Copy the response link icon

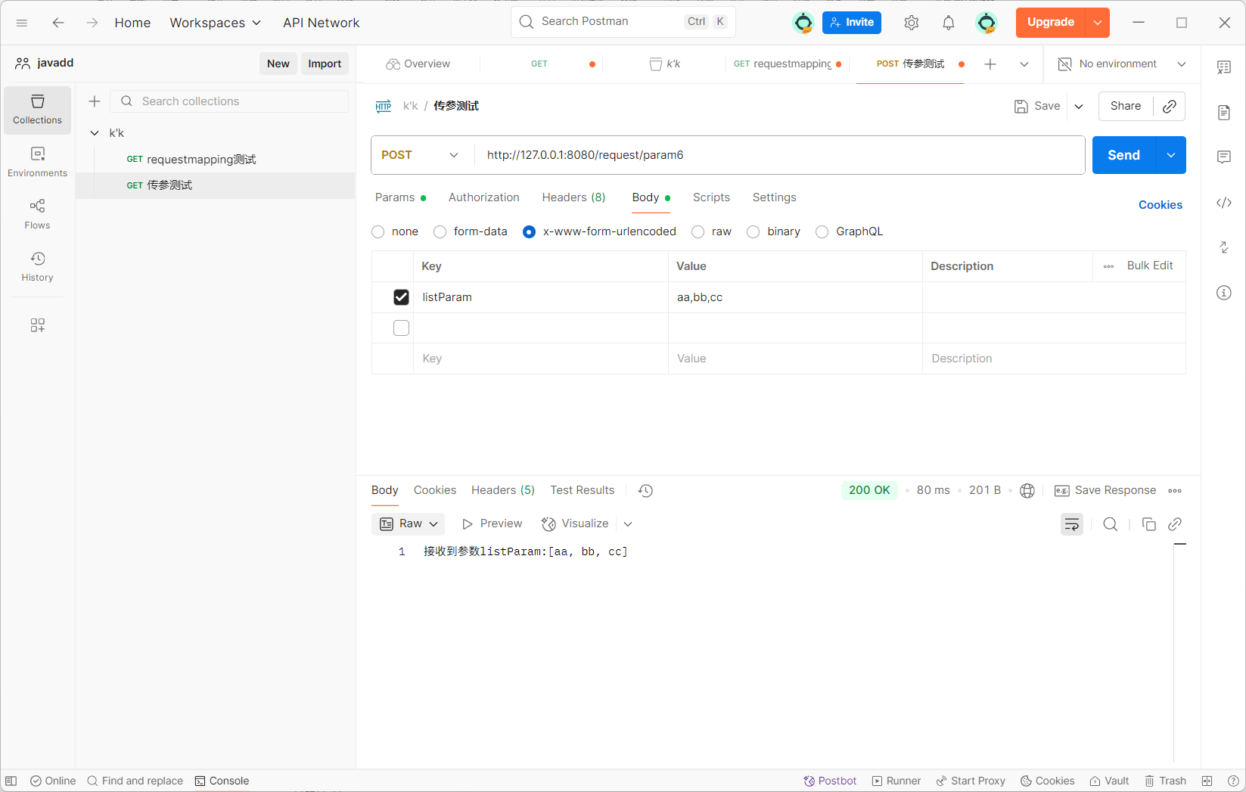[1175, 524]
